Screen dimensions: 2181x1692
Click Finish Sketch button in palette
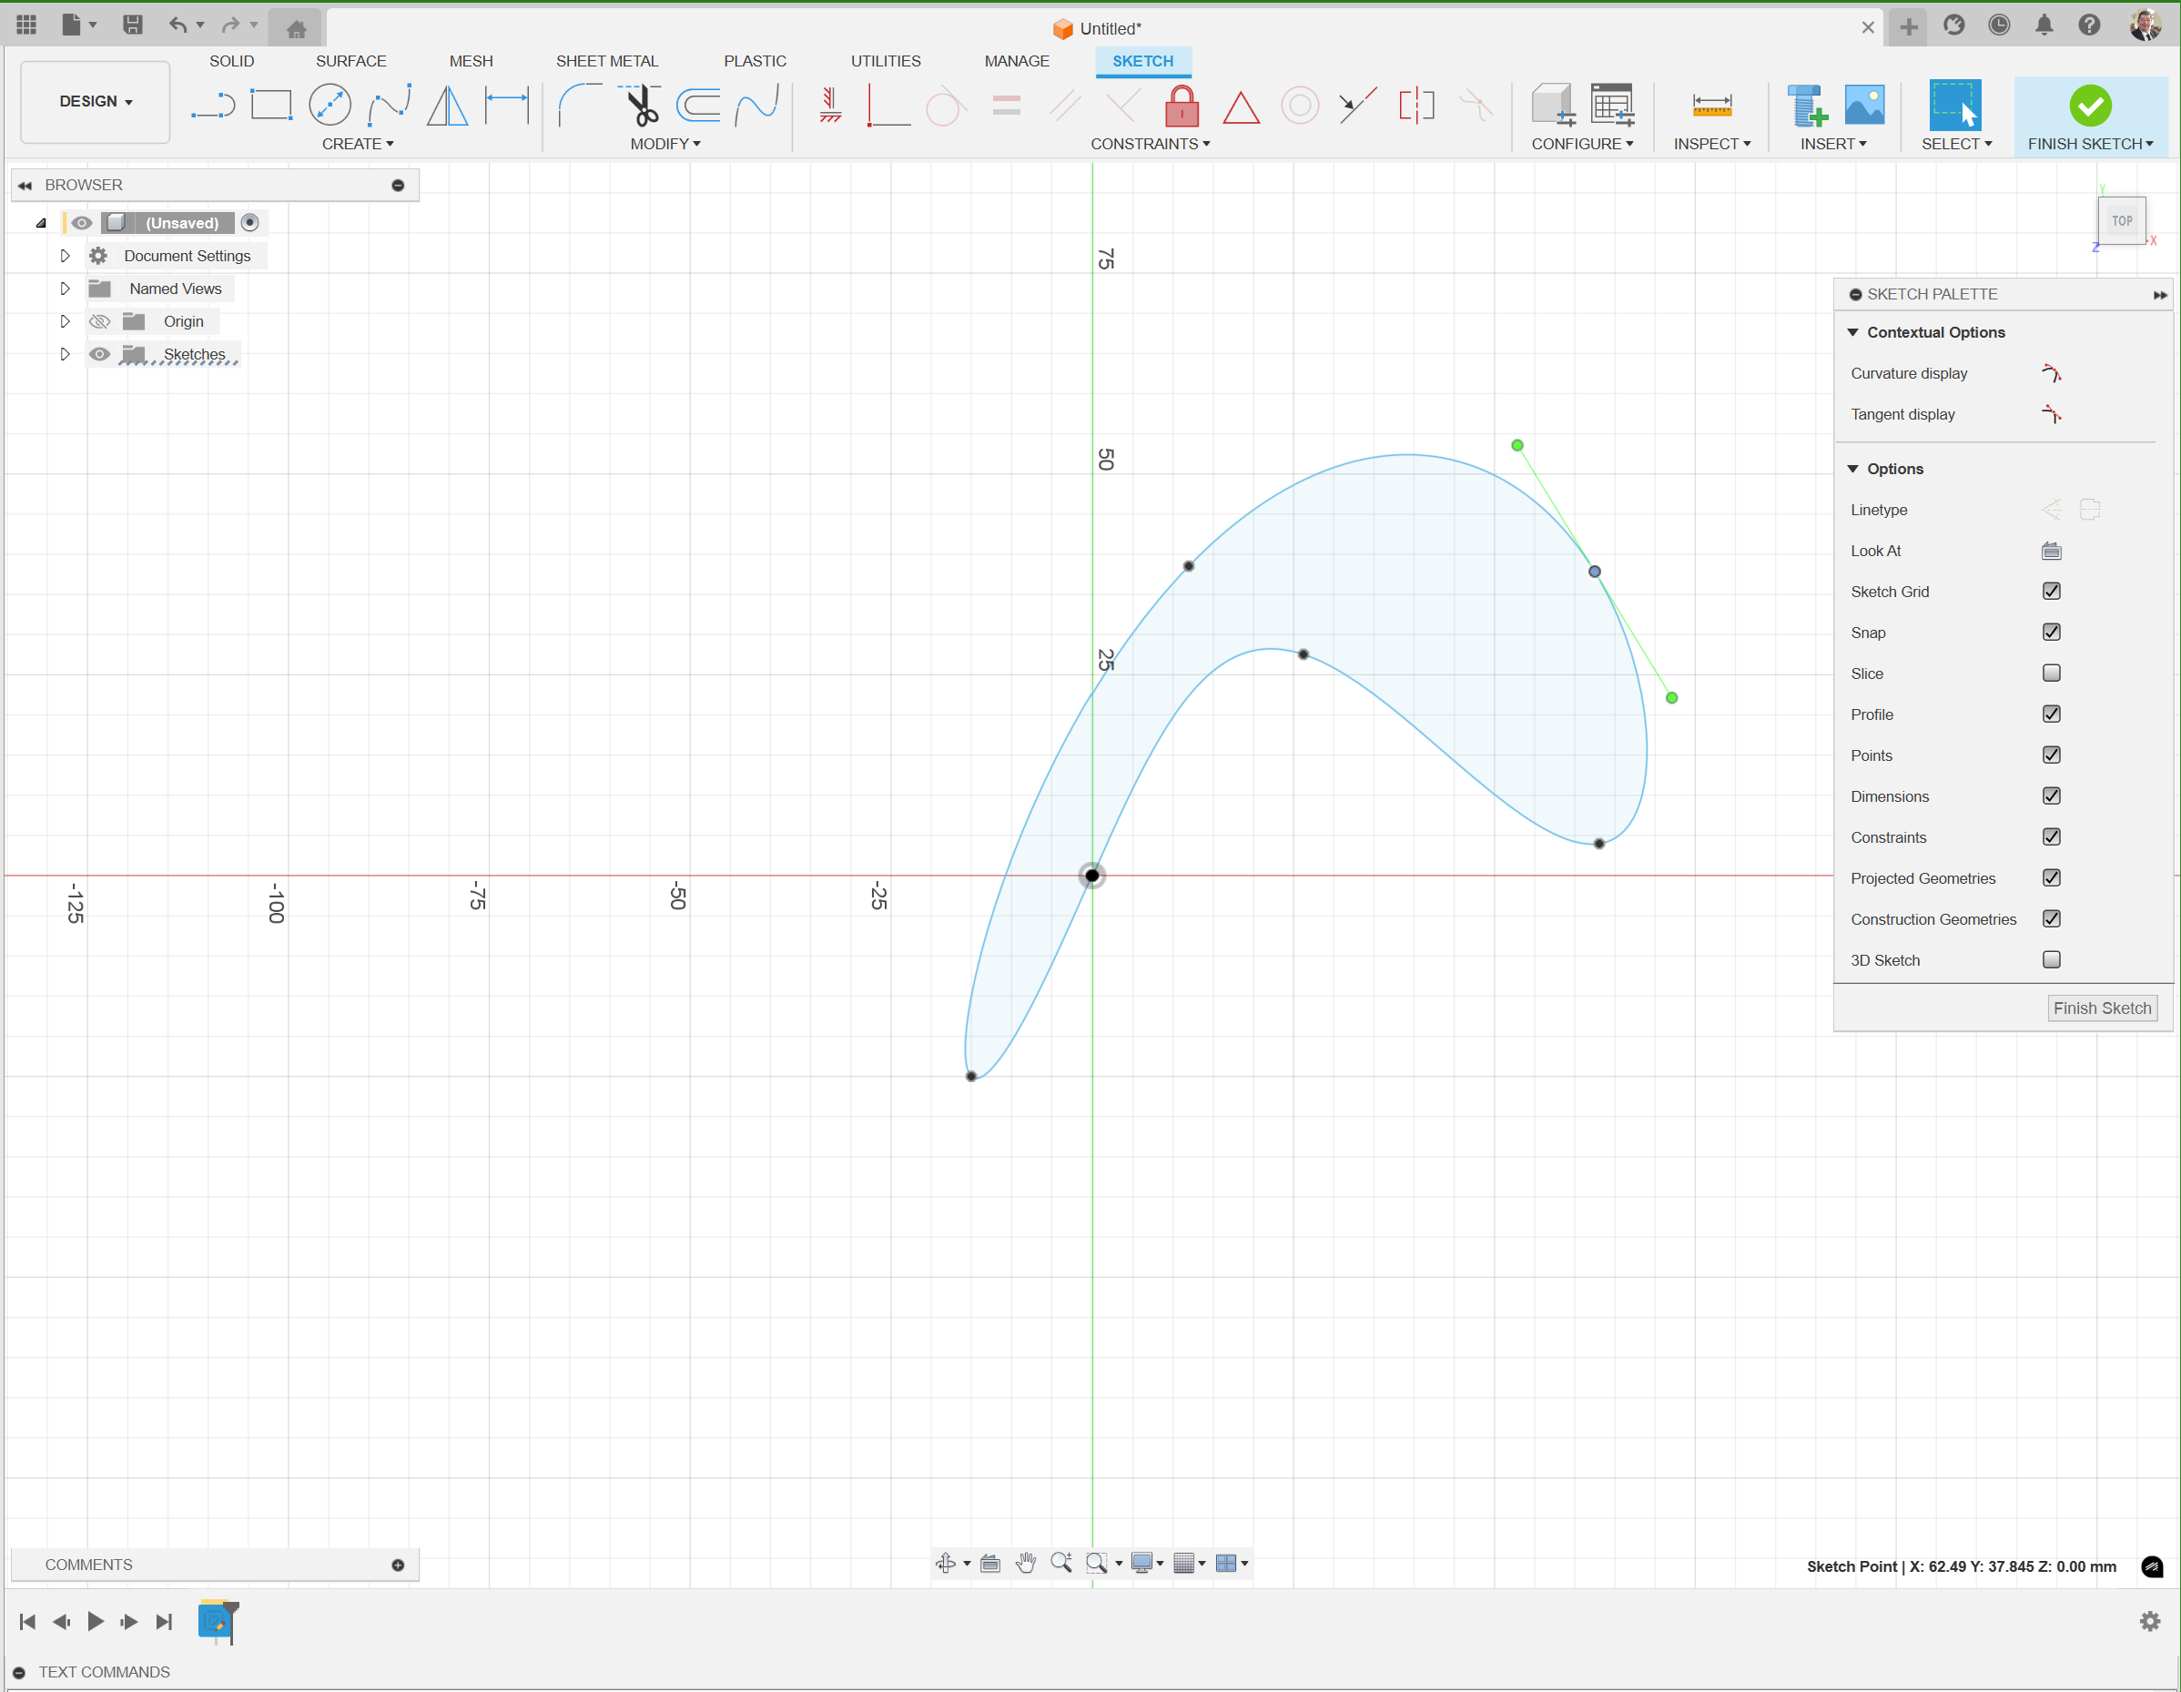click(2102, 1008)
